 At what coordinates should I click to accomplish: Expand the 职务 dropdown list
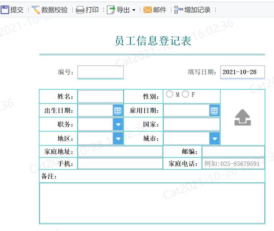(x=118, y=124)
